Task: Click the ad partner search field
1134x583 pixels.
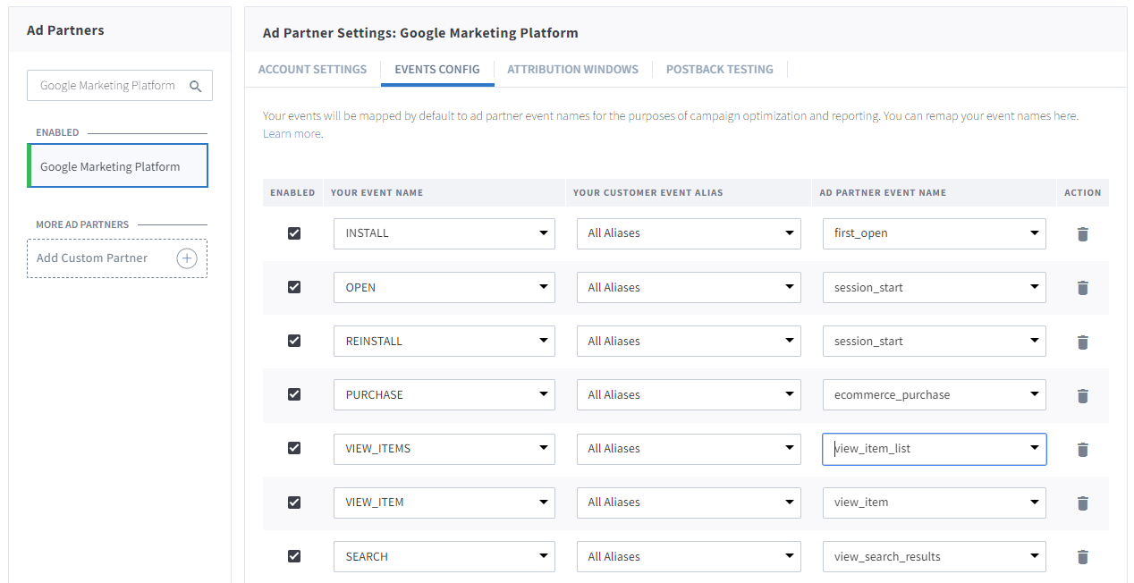Action: pyautogui.click(x=107, y=86)
